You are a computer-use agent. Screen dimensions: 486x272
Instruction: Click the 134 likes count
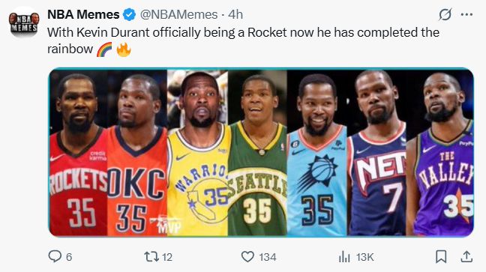[x=268, y=257]
